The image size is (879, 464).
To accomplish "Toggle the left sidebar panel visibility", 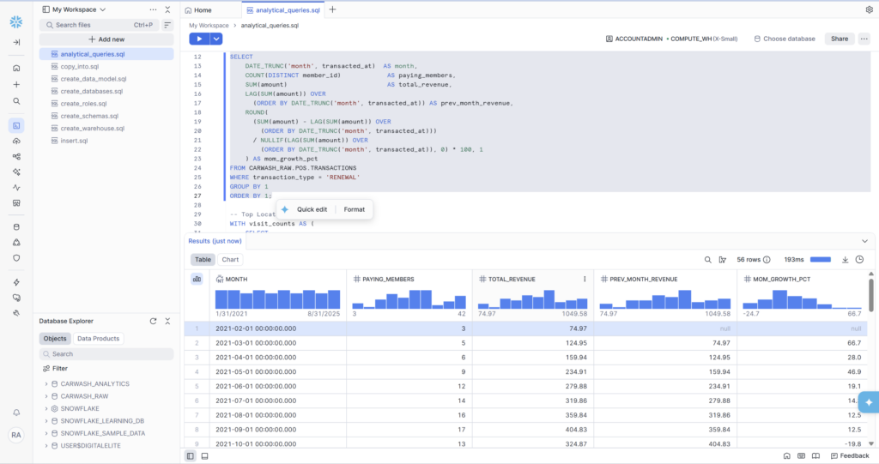I will (x=190, y=455).
